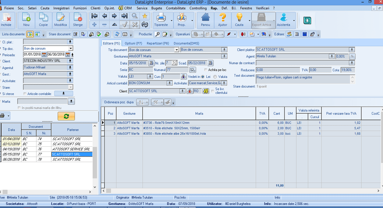Click the Modifica edit icon
This screenshot has width=383, height=208.
(x=60, y=20)
